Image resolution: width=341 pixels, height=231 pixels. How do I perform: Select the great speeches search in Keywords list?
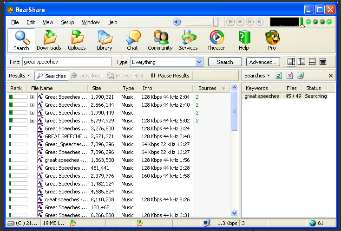pos(285,96)
